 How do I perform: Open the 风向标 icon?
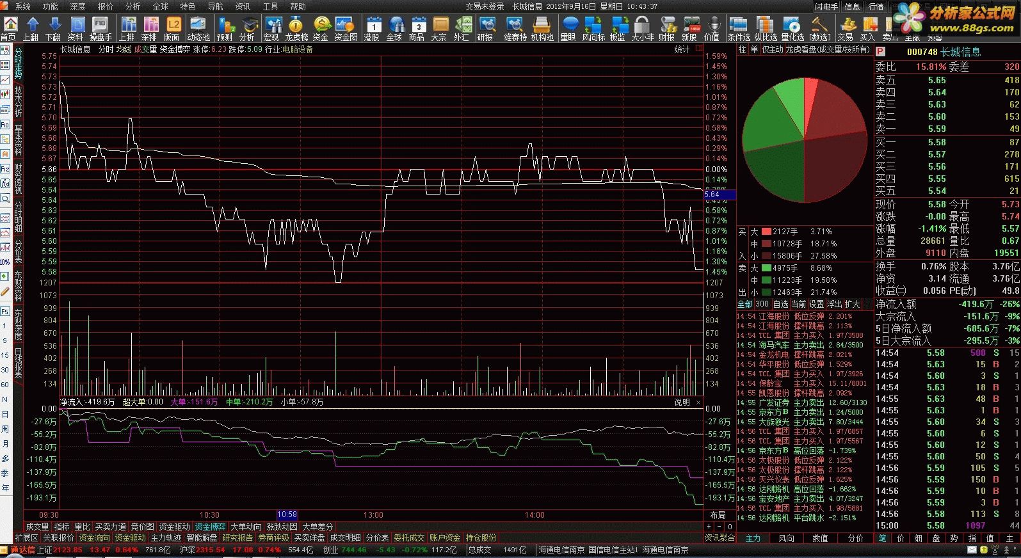pyautogui.click(x=593, y=29)
